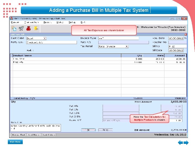Click the copy documents toolbar icon
The height and width of the screenshot is (146, 195).
(x=14, y=28)
